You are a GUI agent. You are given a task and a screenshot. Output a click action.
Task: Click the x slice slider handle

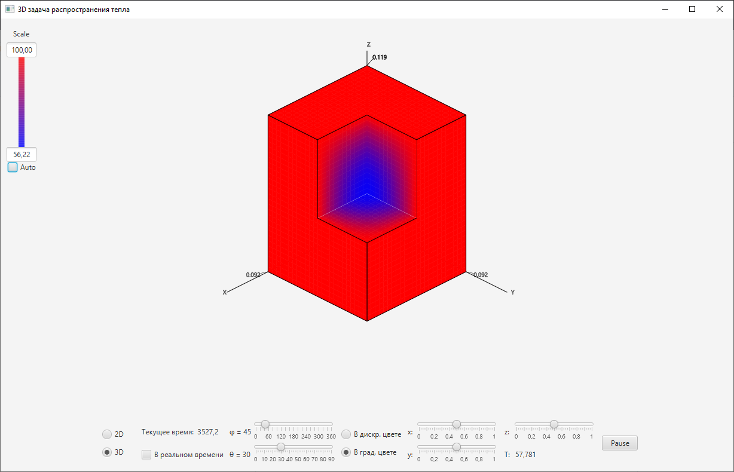[x=457, y=425]
